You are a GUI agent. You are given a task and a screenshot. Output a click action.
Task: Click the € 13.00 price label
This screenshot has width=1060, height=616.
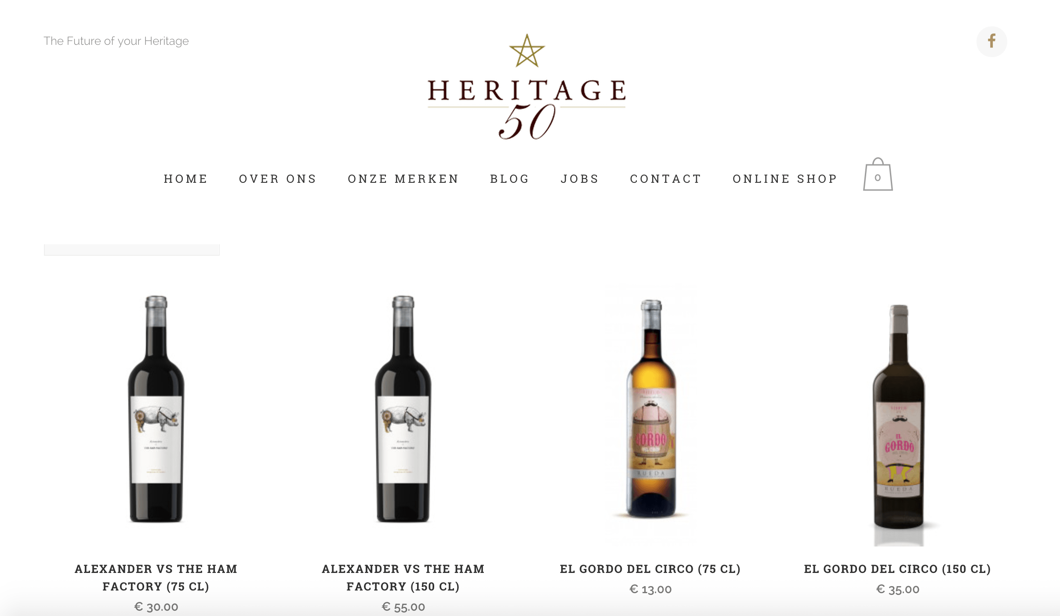coord(650,589)
